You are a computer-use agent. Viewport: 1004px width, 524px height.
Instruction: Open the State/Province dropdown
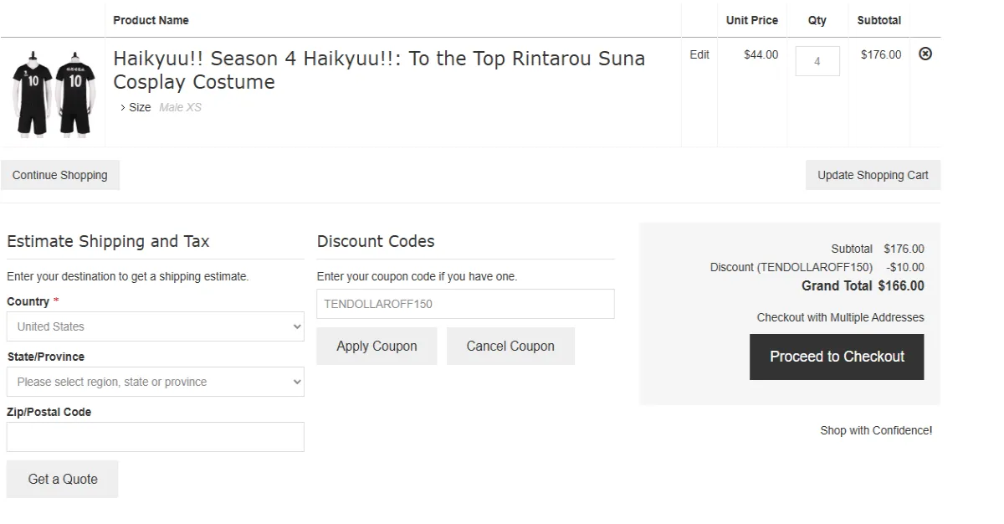(x=155, y=382)
